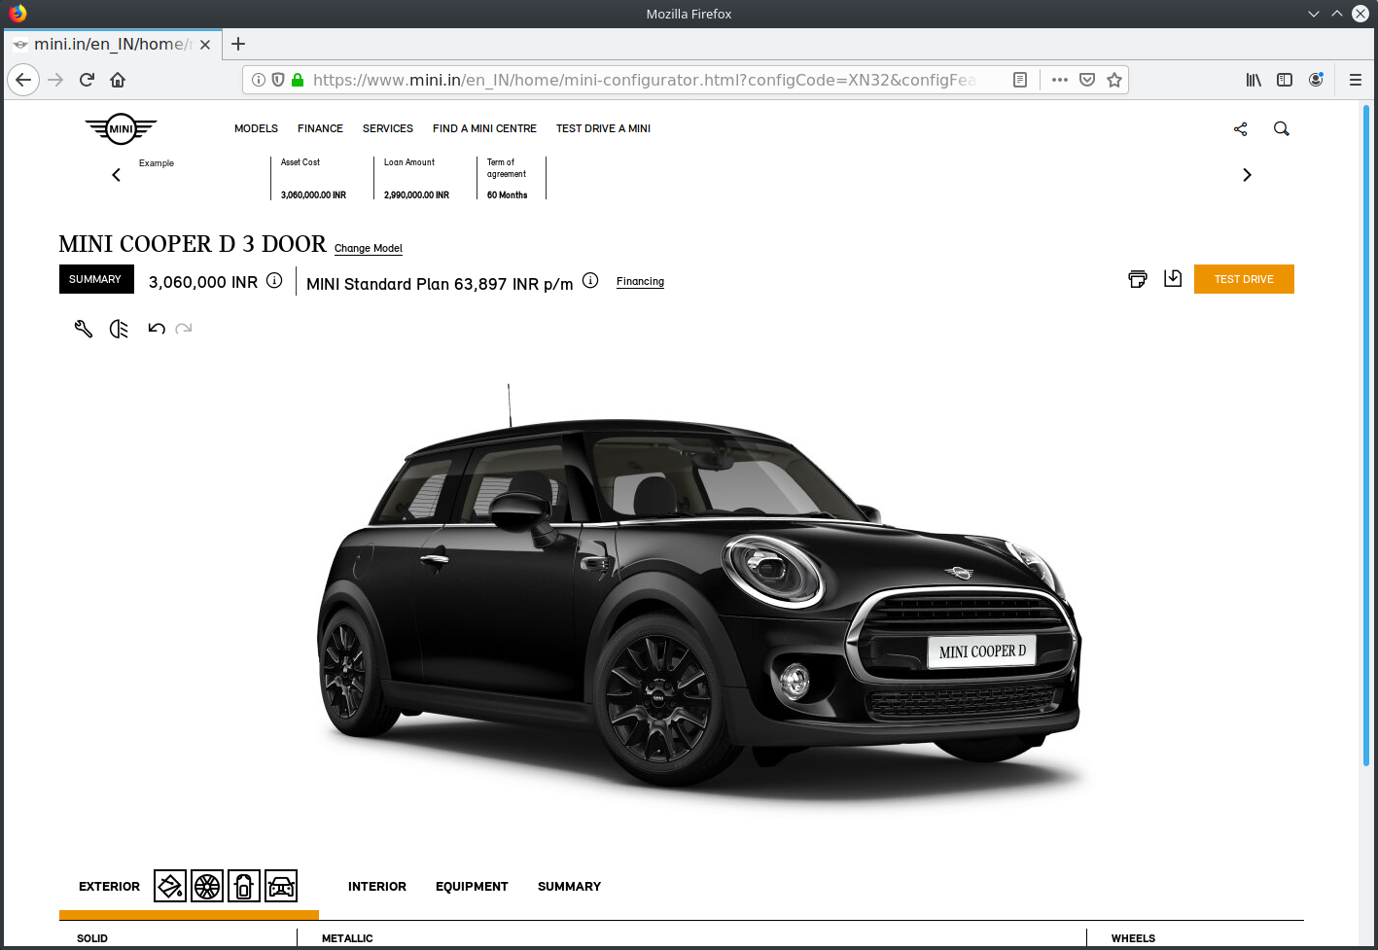Screen dimensions: 1378x950
Task: Show next finance example chevron
Action: (x=1247, y=175)
